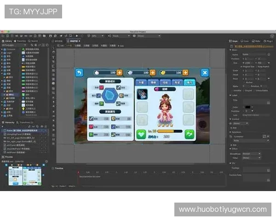This screenshot has width=276, height=221.
Task: Check the Invisible option
Action: tap(232, 90)
